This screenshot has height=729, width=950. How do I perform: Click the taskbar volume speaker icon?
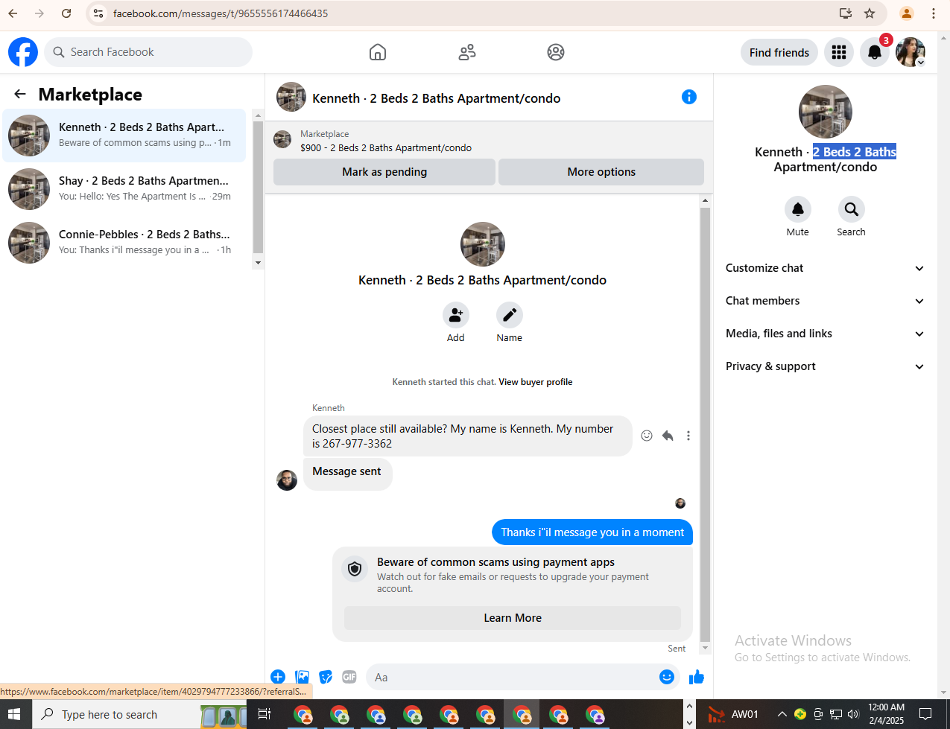coord(853,714)
